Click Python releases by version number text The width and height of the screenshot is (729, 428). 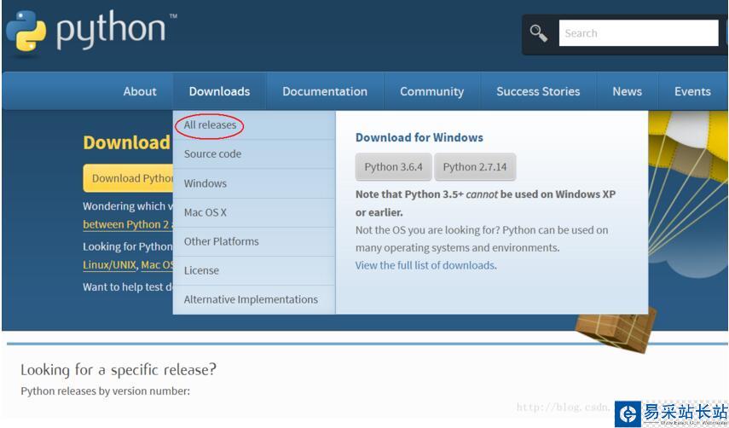(106, 391)
